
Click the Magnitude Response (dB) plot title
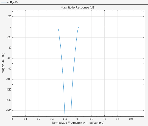pos(78,8)
